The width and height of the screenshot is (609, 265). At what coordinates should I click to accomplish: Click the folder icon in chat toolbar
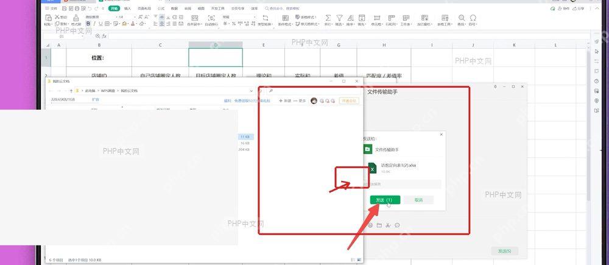[379, 225]
